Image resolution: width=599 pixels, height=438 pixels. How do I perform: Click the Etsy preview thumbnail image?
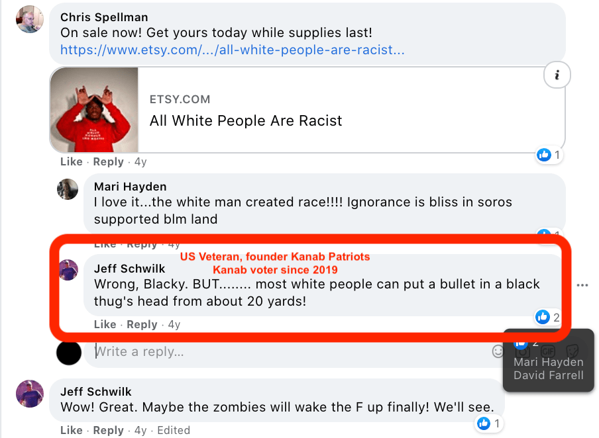[x=95, y=109]
